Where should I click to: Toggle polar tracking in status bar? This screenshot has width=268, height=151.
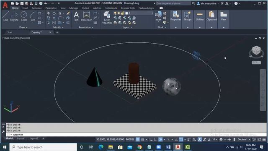click(160, 139)
